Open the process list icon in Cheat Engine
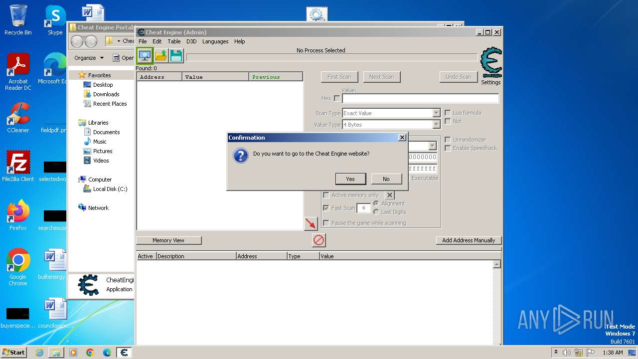 [145, 55]
